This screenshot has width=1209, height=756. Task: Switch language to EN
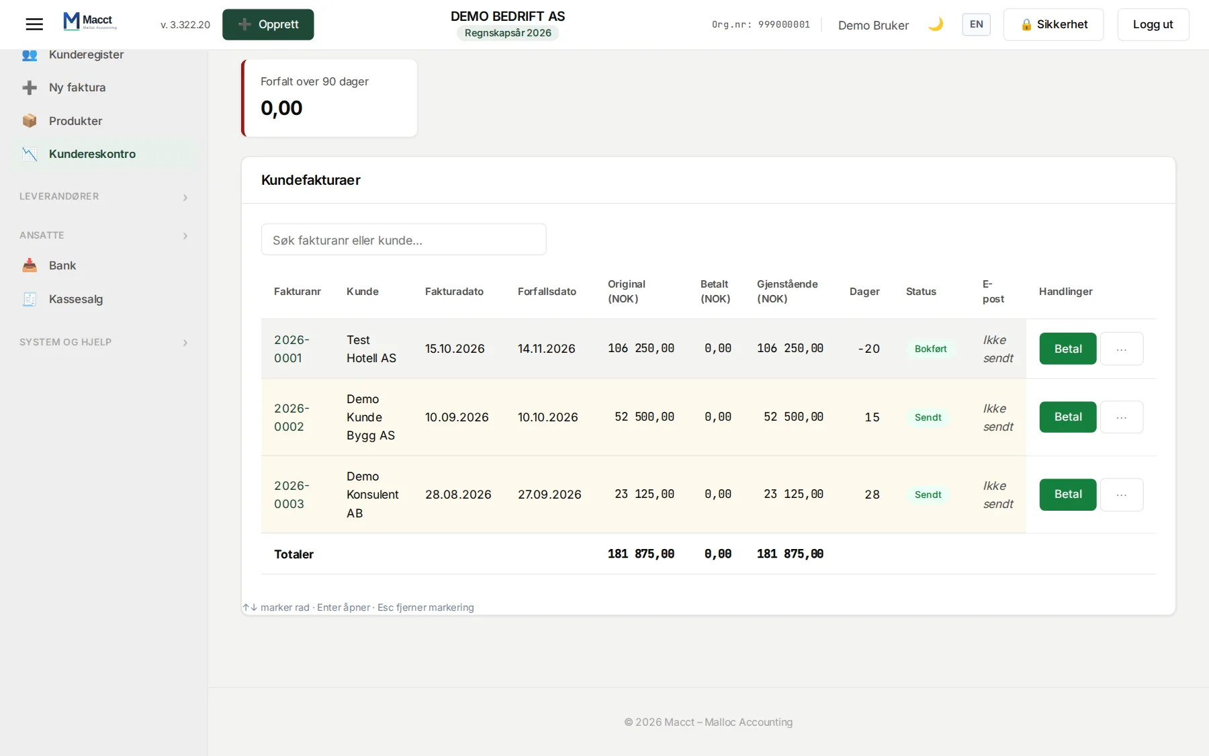pos(976,24)
